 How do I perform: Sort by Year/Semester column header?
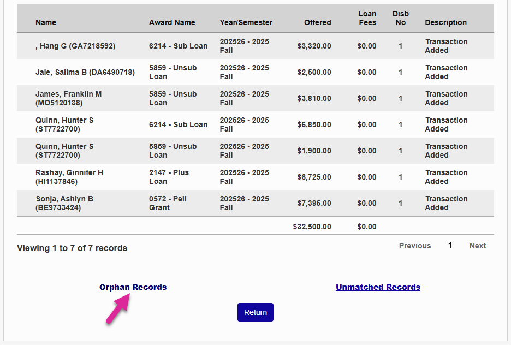tap(246, 22)
